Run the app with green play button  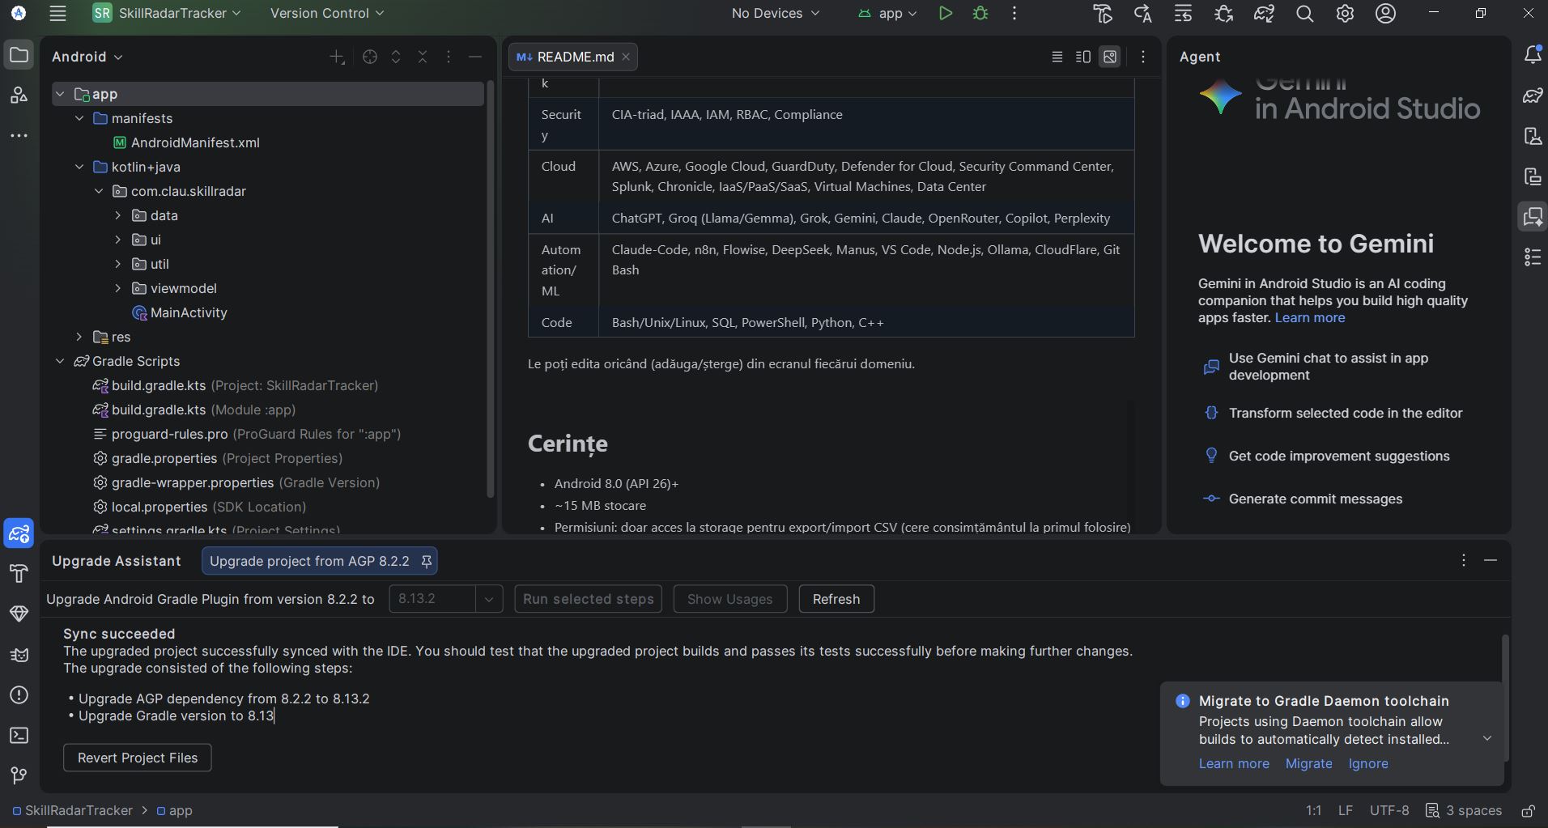click(945, 14)
